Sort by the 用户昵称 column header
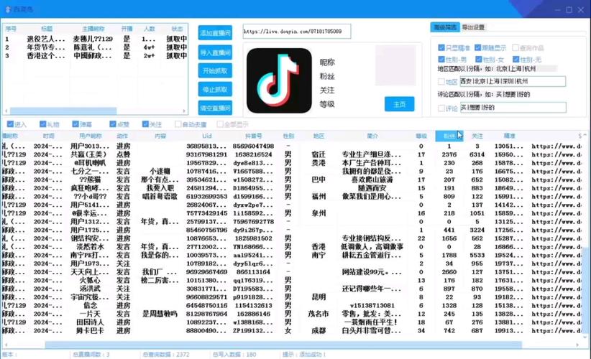This screenshot has width=591, height=359. pos(91,136)
